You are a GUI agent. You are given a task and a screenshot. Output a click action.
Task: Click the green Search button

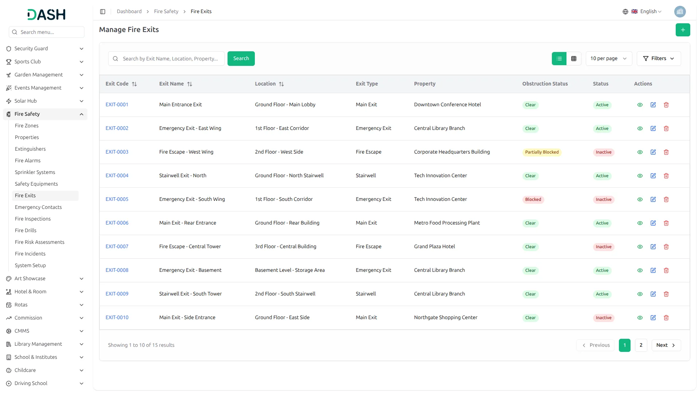click(x=241, y=59)
